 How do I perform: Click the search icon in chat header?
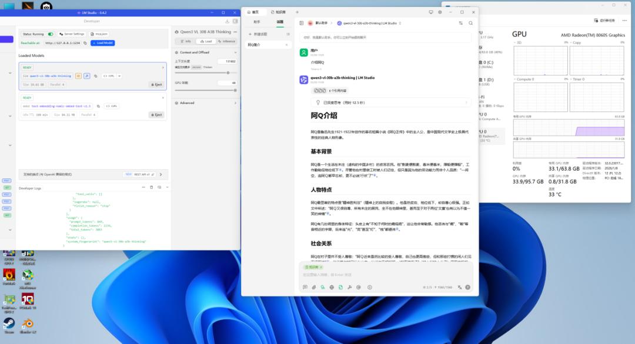[x=470, y=23]
